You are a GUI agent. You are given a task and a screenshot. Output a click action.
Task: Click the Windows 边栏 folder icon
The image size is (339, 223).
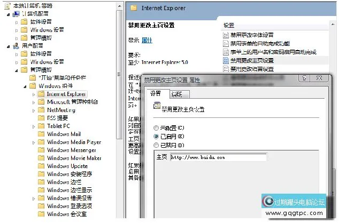click(x=41, y=182)
